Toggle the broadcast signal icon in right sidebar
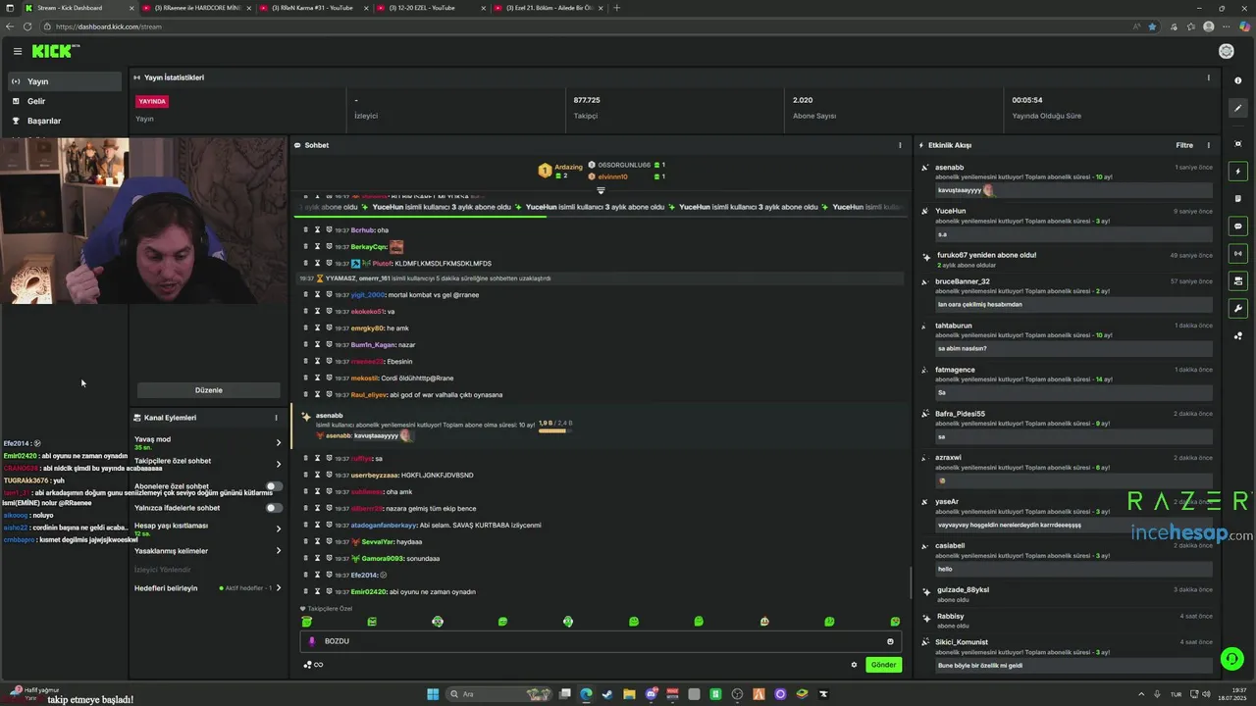The width and height of the screenshot is (1256, 706). coord(1238,253)
